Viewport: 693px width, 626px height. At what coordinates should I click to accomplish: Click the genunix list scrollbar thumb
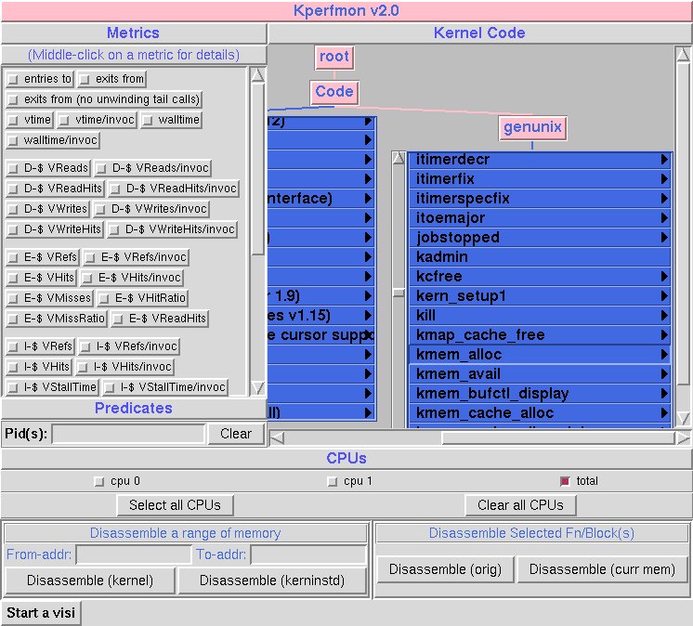[x=399, y=293]
